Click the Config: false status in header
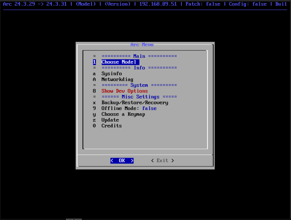 coord(247,4)
